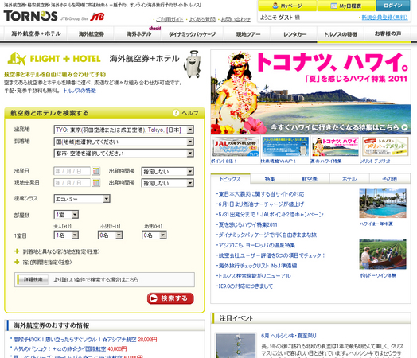Open departure city TYO Tokyo dropdown
The height and width of the screenshot is (358, 417).
(x=123, y=130)
